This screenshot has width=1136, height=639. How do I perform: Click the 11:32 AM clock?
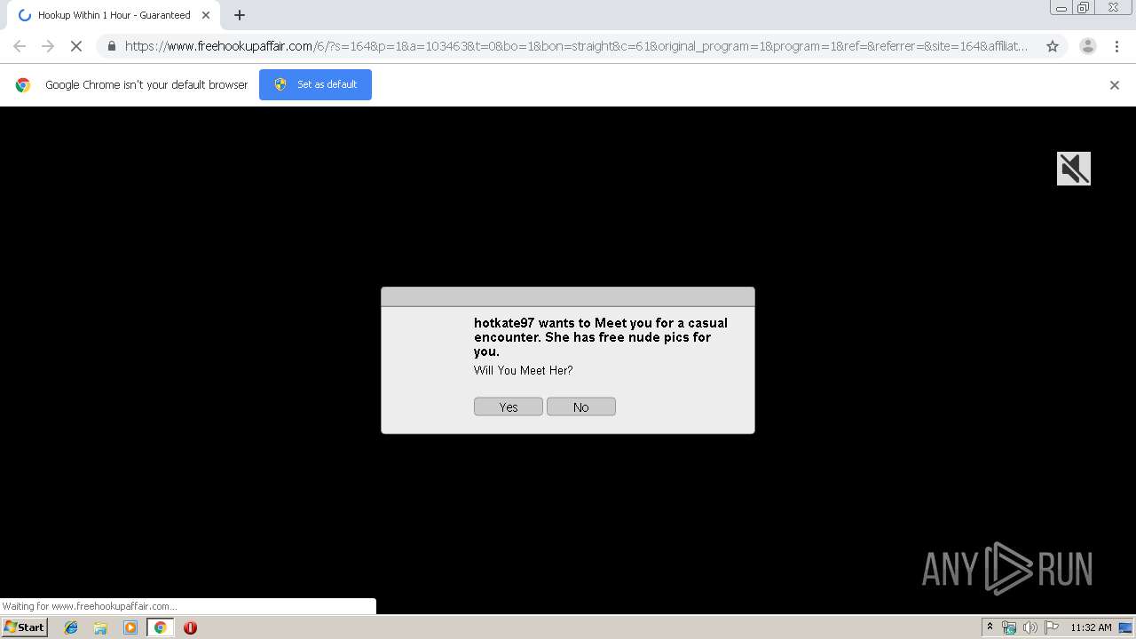(x=1091, y=627)
